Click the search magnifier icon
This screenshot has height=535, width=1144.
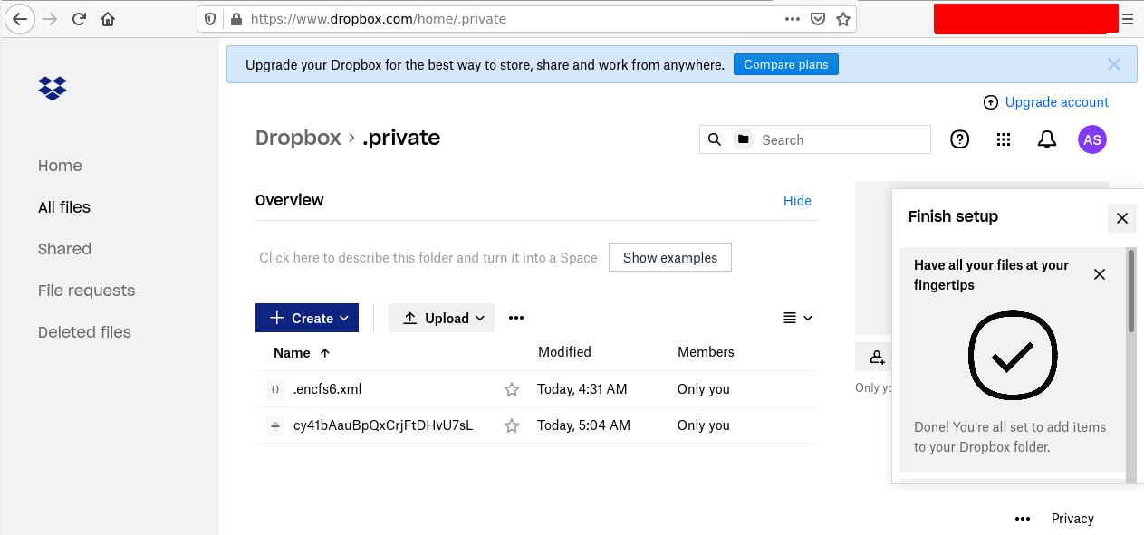(715, 139)
